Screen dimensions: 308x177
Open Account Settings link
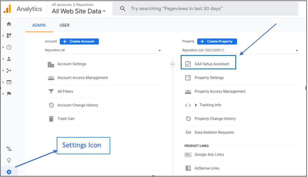click(72, 64)
